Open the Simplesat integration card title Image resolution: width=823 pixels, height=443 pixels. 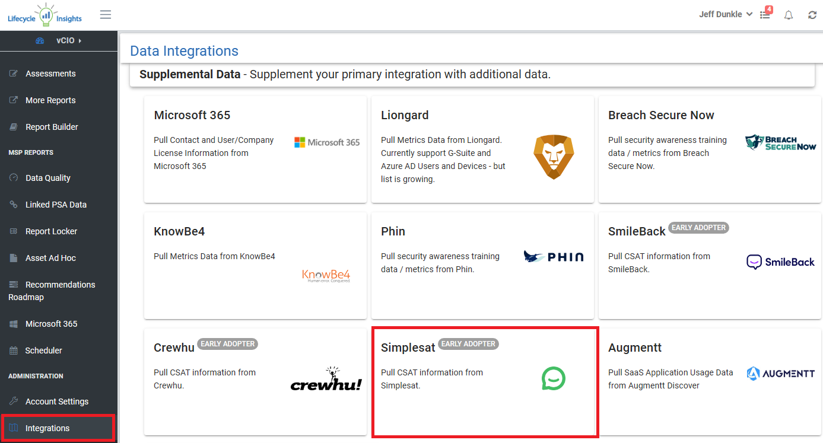(408, 348)
